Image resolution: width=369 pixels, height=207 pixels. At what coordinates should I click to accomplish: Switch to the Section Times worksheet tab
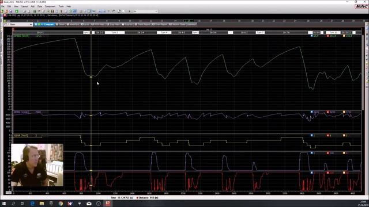178,24
